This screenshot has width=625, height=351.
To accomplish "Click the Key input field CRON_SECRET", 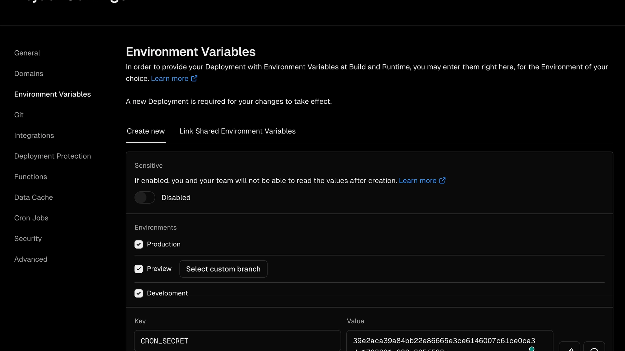I will (237, 341).
